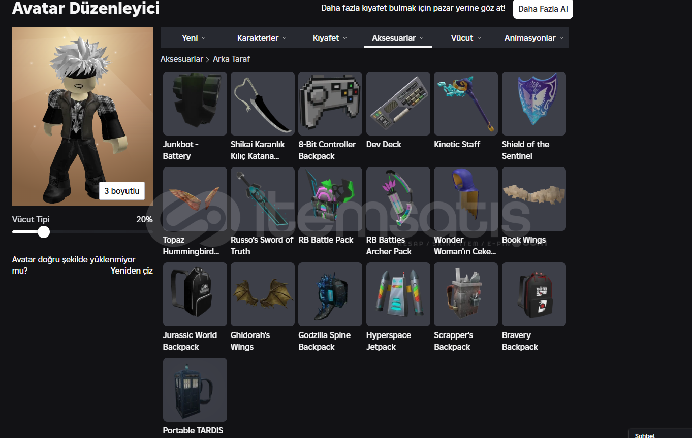692x438 pixels.
Task: Equip the Bravery Backpack image
Action: 534,294
